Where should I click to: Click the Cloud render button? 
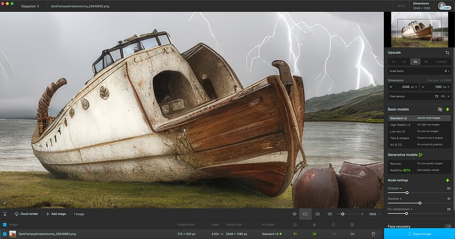click(x=26, y=214)
